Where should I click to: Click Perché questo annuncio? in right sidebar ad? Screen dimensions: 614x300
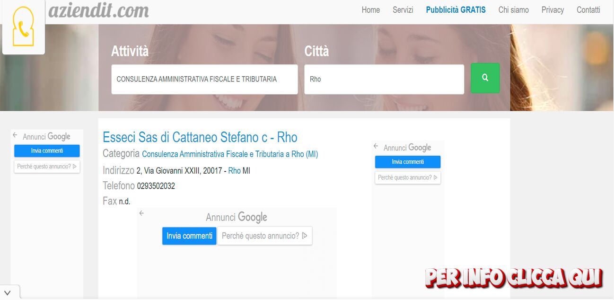[408, 178]
